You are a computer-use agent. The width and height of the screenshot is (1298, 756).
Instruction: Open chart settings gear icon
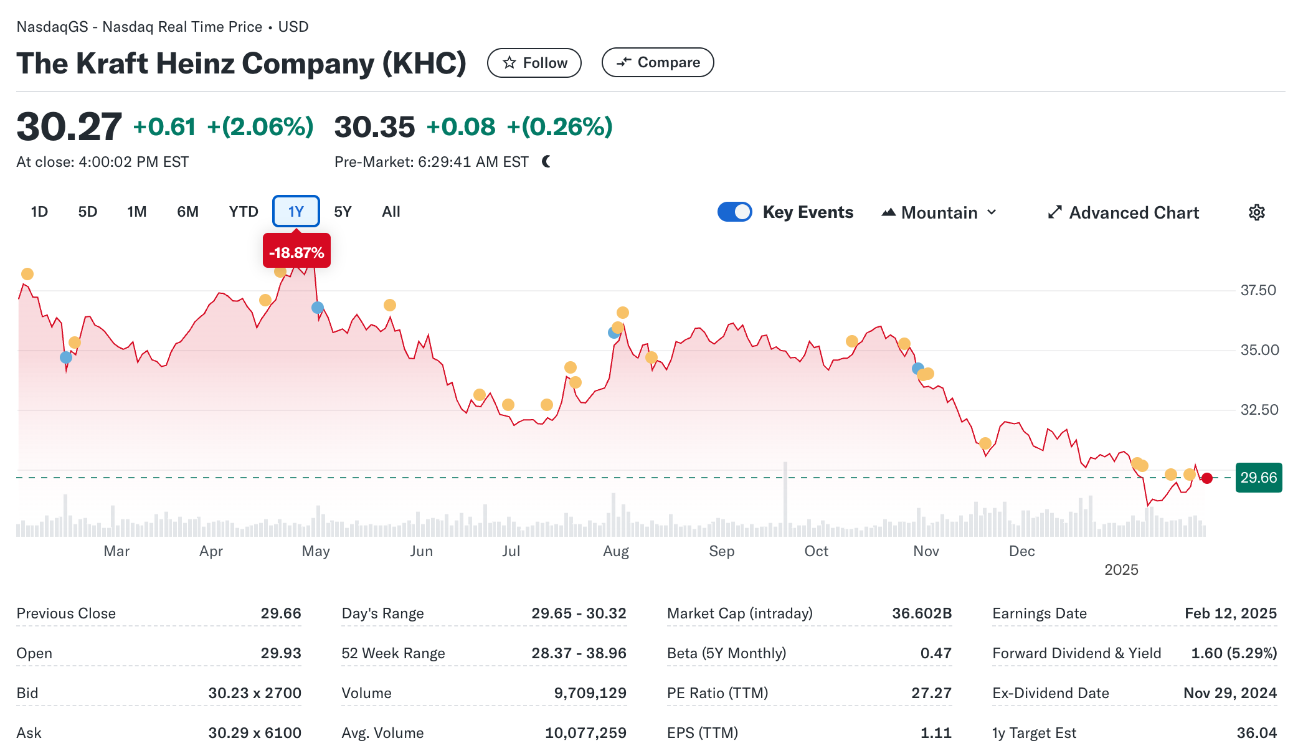1256,212
